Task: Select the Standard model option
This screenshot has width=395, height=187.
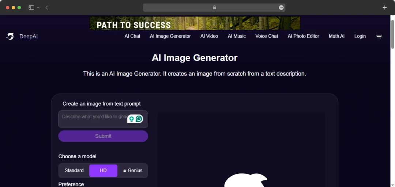Action: (x=74, y=171)
